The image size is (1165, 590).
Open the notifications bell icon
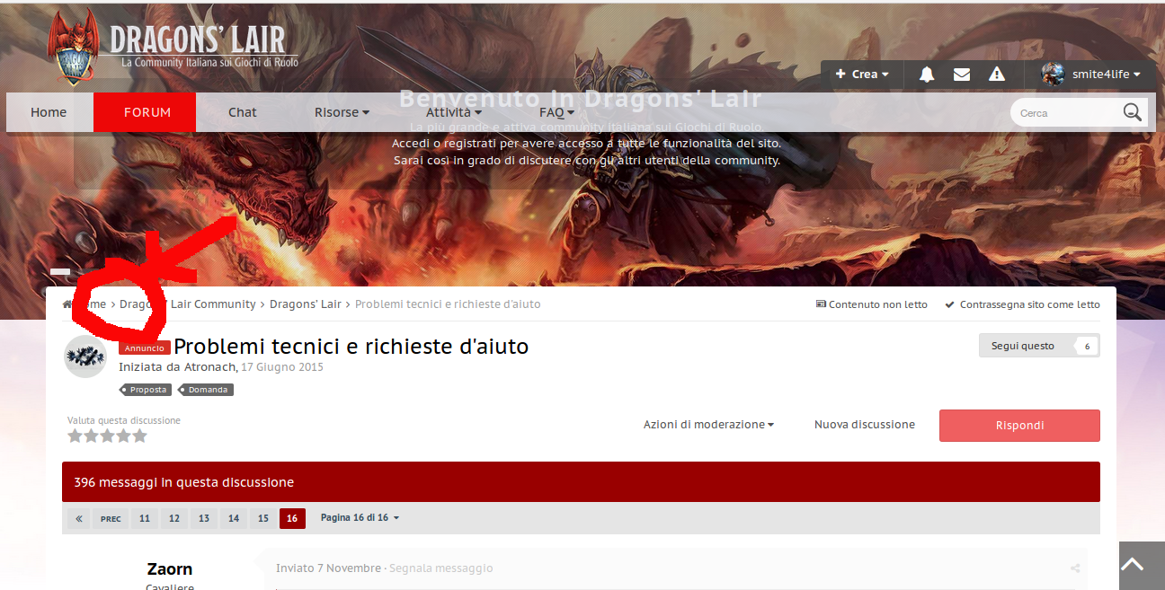(927, 75)
